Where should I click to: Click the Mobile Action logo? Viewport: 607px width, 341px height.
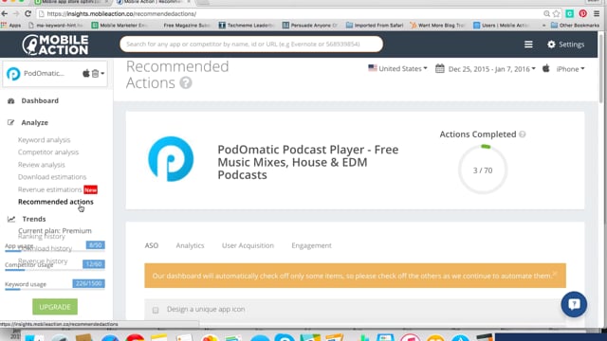coord(55,45)
